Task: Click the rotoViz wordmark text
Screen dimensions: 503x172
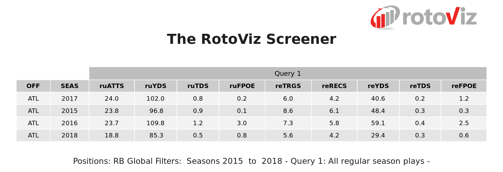Action: click(x=439, y=17)
